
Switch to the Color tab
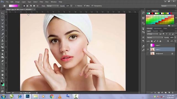point(149,11)
